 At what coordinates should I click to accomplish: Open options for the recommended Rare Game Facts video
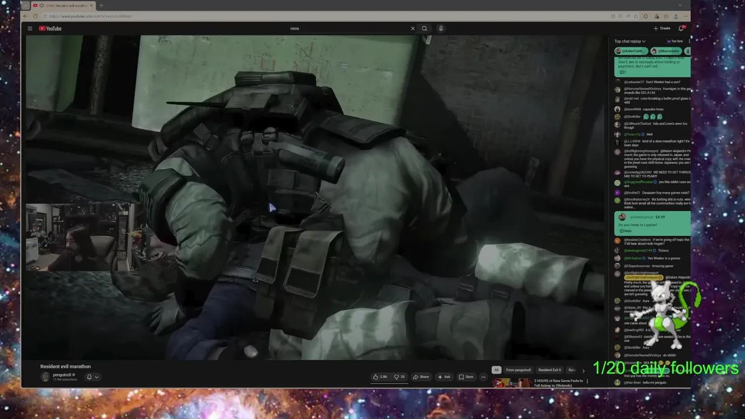(x=587, y=382)
